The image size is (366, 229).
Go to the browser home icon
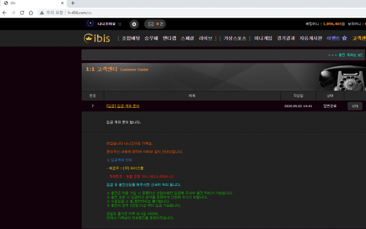(31, 13)
